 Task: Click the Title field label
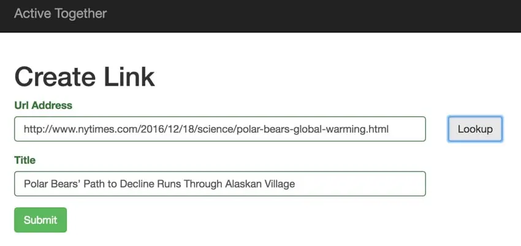click(x=25, y=160)
